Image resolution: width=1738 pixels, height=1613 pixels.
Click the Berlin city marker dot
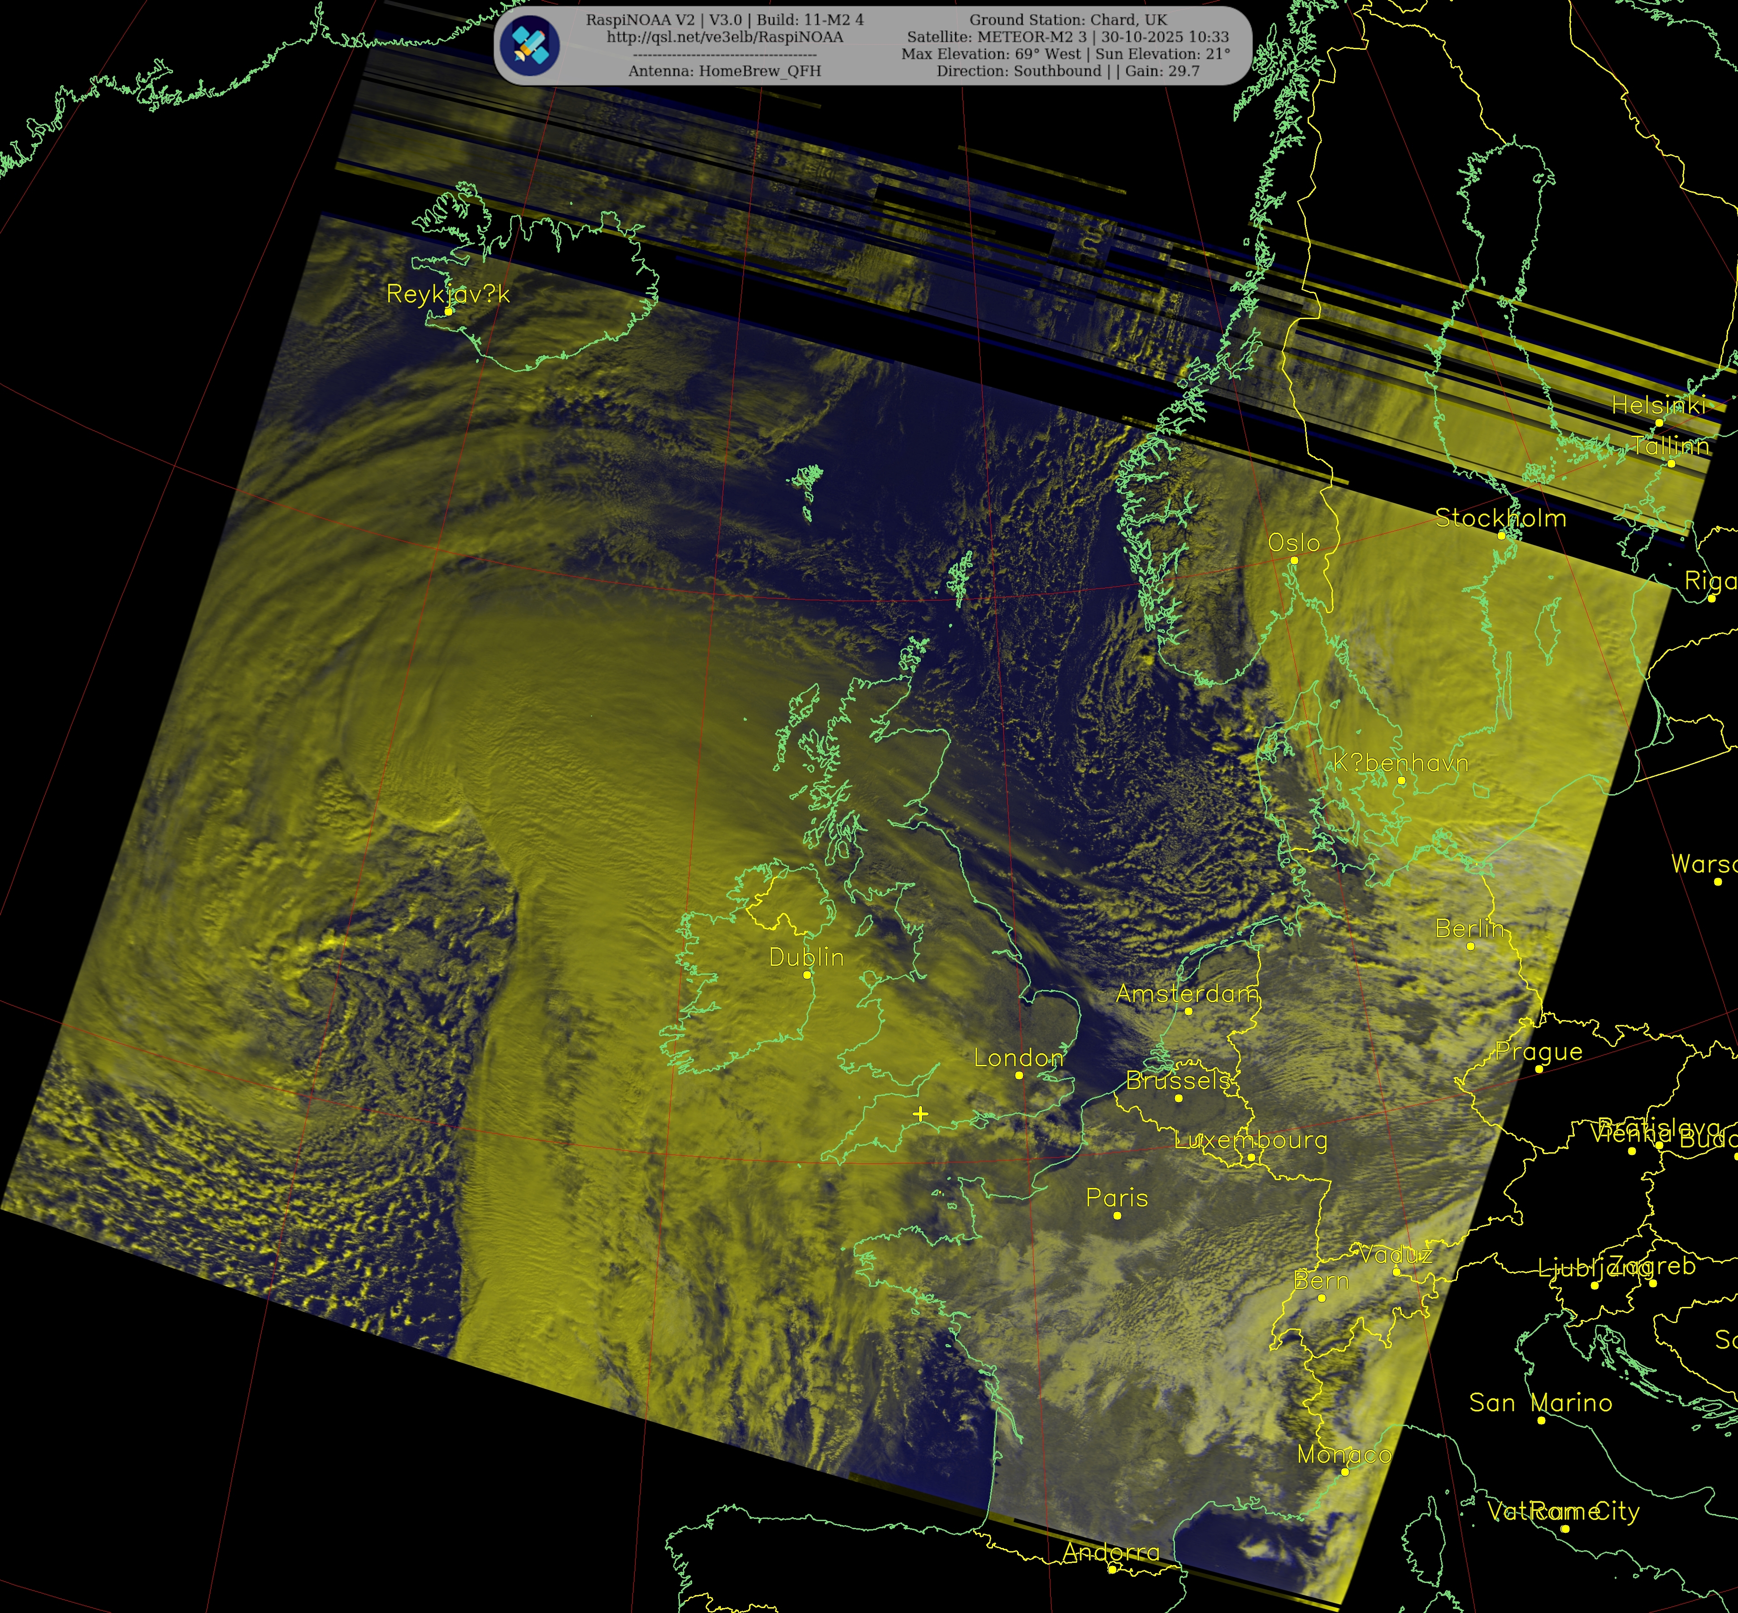pos(1470,946)
